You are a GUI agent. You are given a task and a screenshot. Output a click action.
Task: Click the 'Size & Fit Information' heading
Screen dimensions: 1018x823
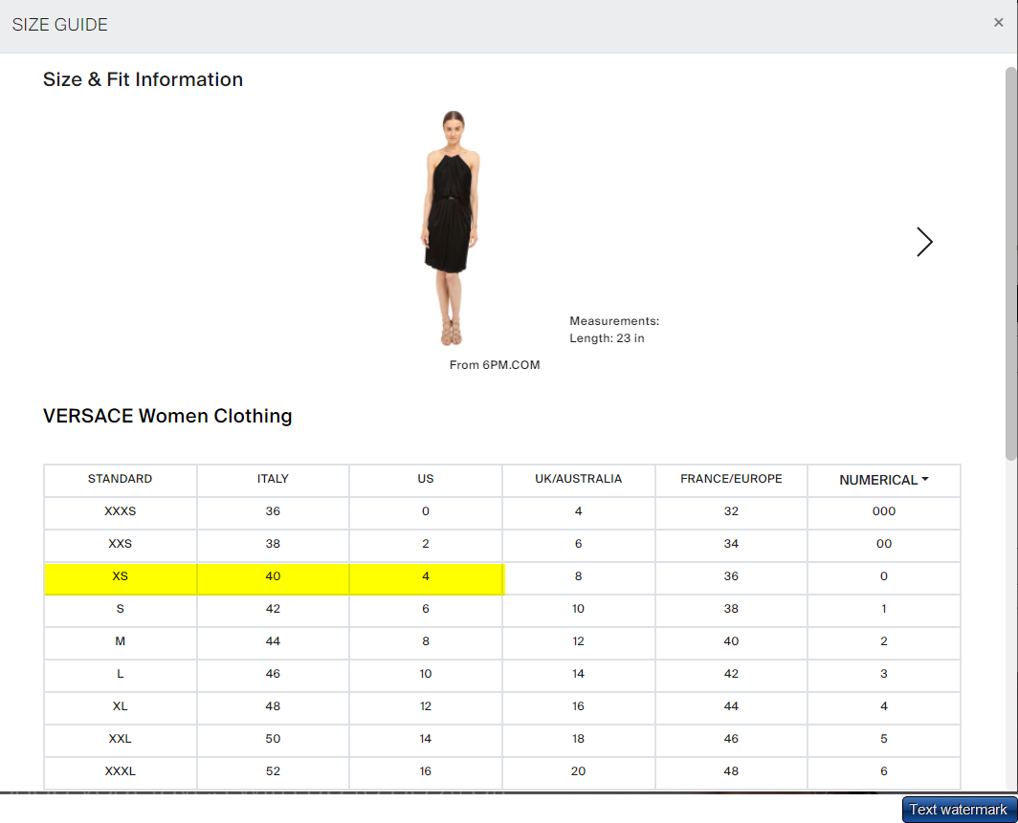143,79
